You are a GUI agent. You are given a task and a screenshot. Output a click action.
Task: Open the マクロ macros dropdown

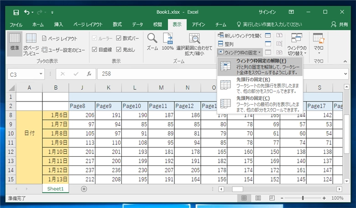(319, 43)
